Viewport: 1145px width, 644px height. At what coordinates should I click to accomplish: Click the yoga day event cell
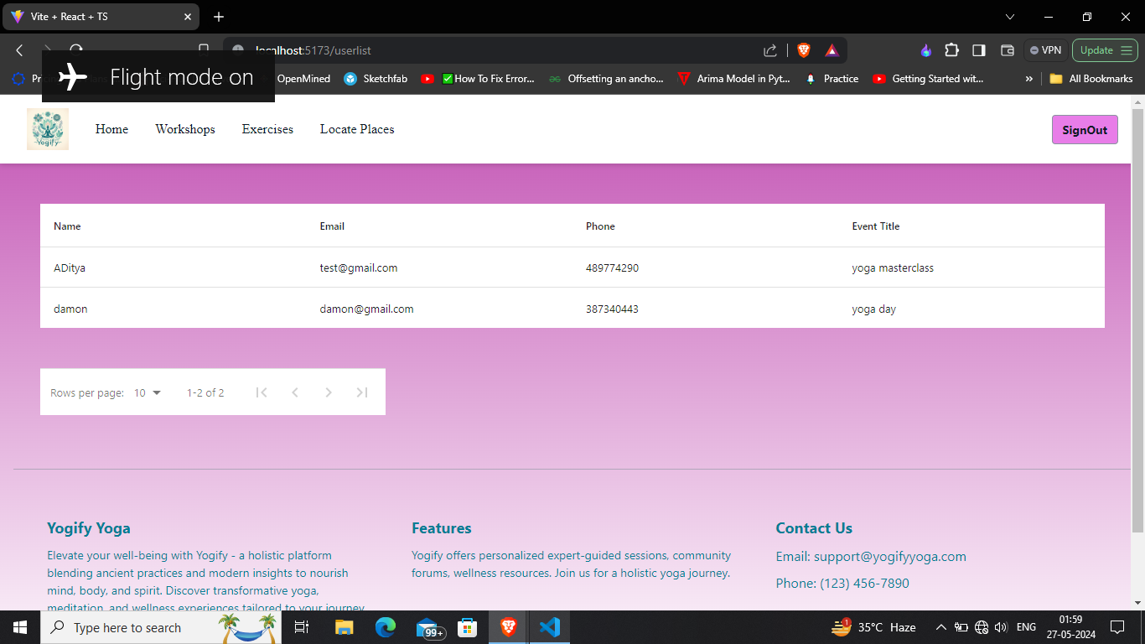click(874, 309)
